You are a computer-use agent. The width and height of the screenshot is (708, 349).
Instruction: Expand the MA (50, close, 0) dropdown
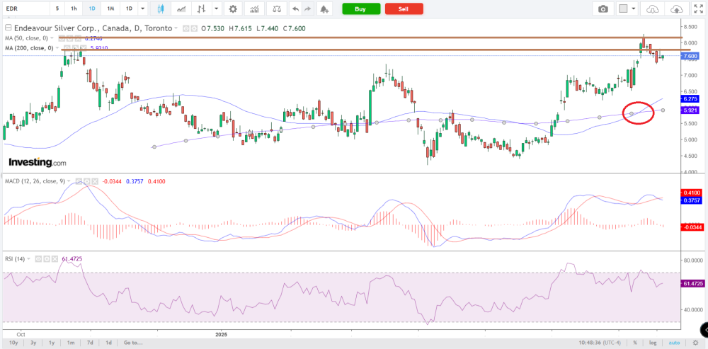tap(52, 38)
